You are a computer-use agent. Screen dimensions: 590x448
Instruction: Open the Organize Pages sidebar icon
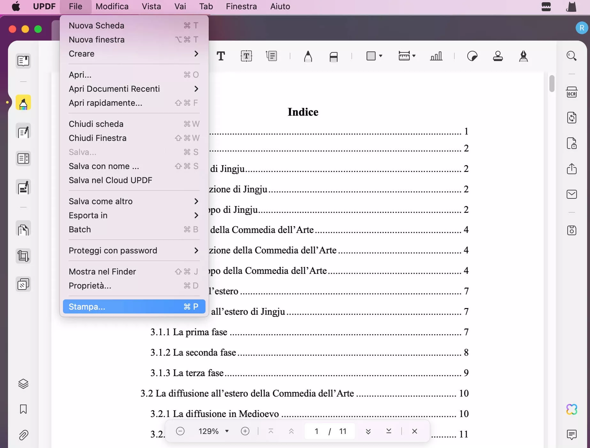click(x=23, y=158)
